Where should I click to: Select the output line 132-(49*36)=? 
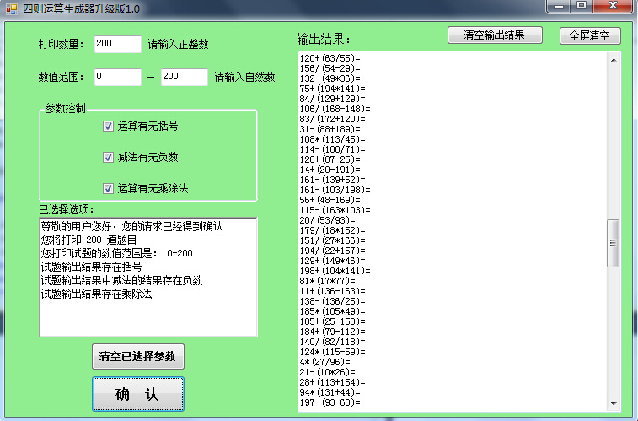330,78
